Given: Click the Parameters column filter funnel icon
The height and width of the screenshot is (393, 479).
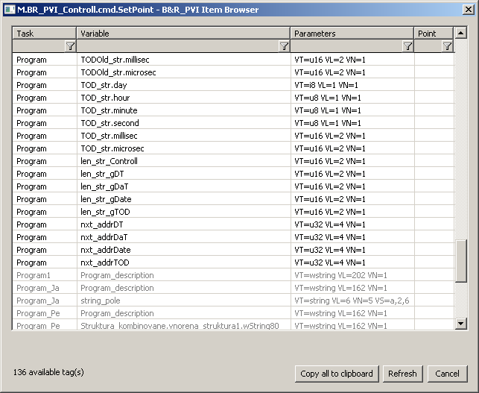Looking at the screenshot, I should (x=407, y=46).
